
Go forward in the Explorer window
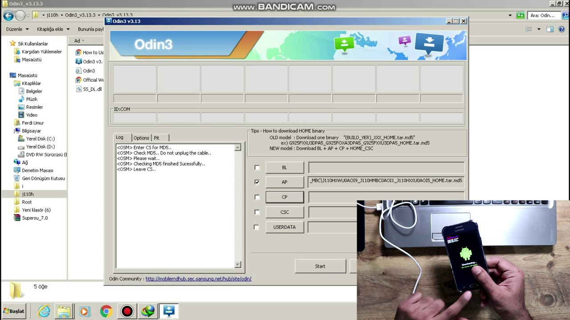pyautogui.click(x=20, y=16)
